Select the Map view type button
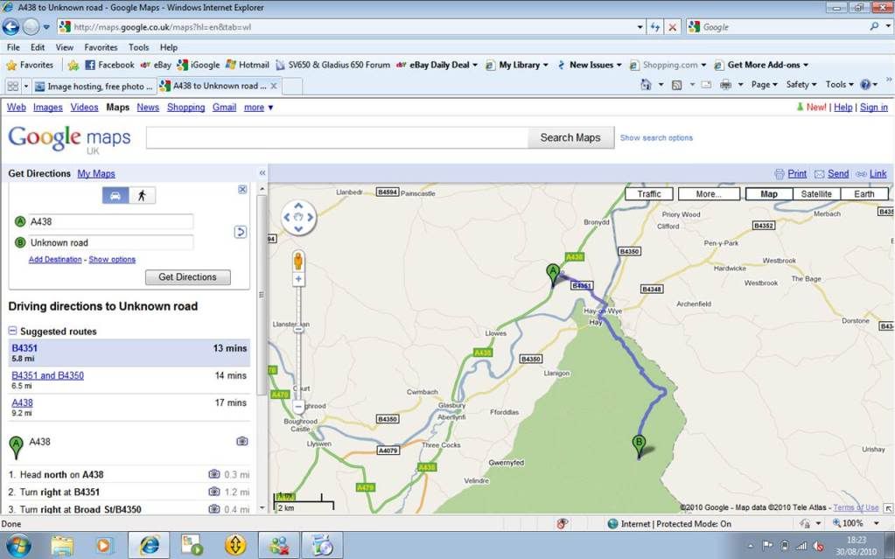Viewport: 895px width, 559px height. pos(769,194)
